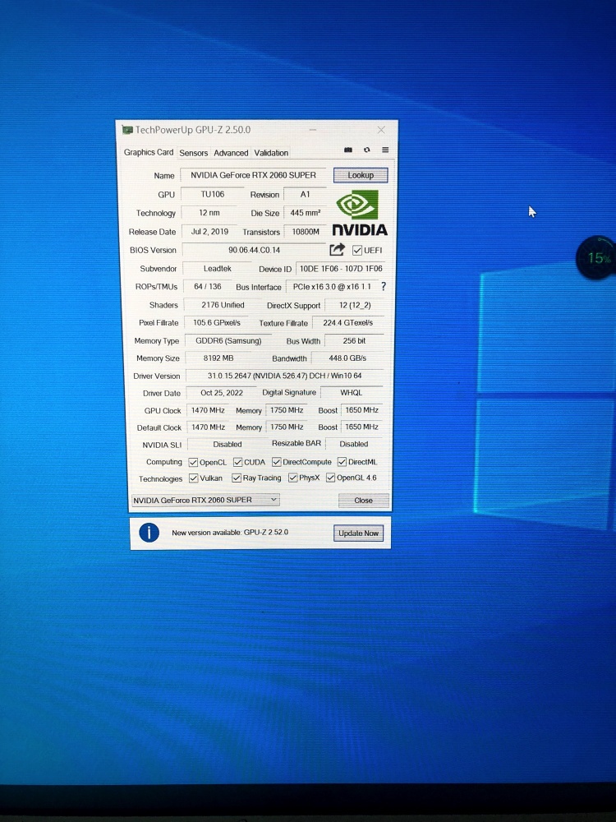Open the hamburger menu icon
This screenshot has width=616, height=822.
[383, 151]
